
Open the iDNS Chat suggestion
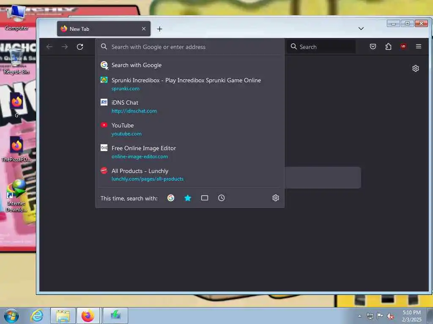[190, 106]
